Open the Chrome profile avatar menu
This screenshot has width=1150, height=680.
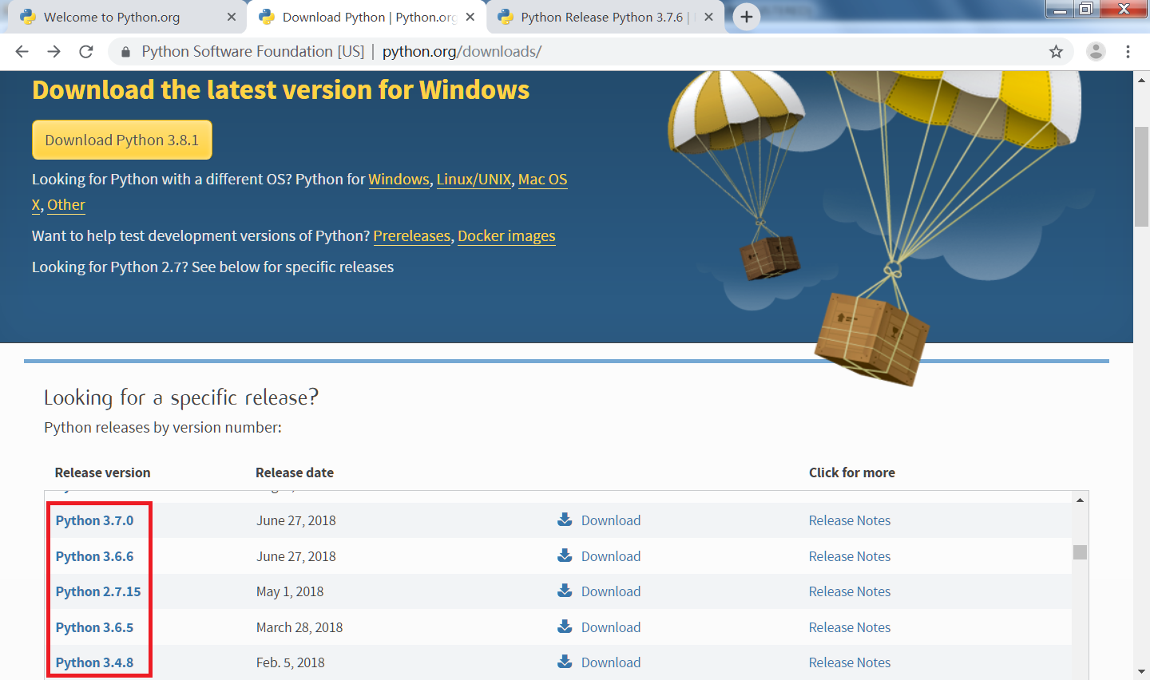(x=1096, y=52)
